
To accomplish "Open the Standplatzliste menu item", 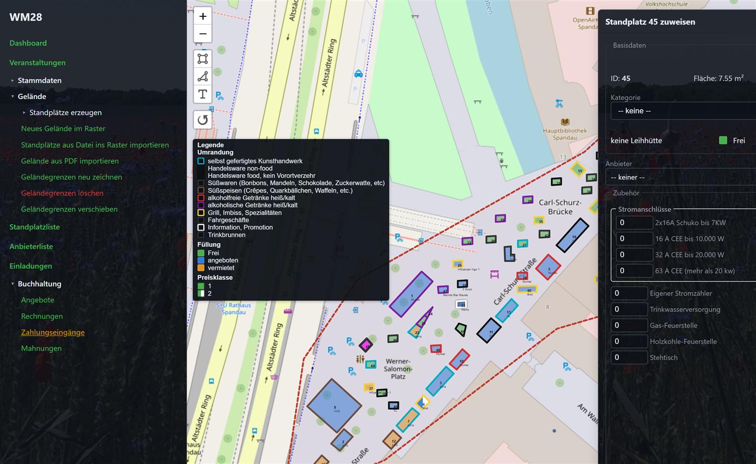I will 35,227.
